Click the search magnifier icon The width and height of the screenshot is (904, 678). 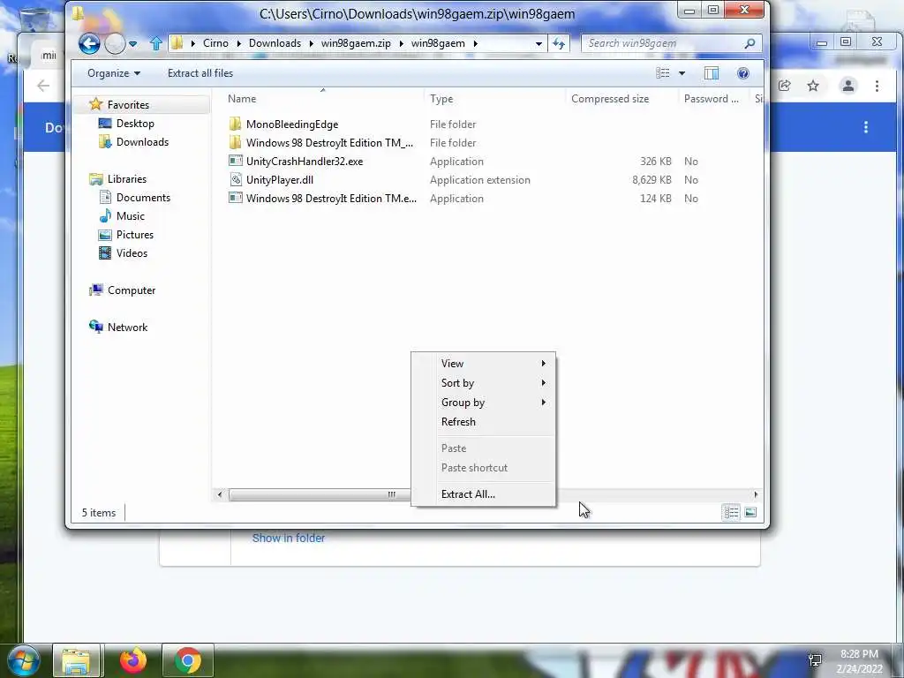pyautogui.click(x=750, y=43)
